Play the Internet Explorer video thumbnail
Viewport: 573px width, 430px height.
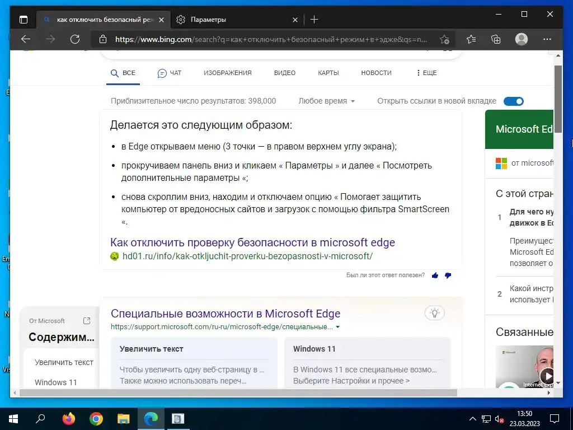547,376
